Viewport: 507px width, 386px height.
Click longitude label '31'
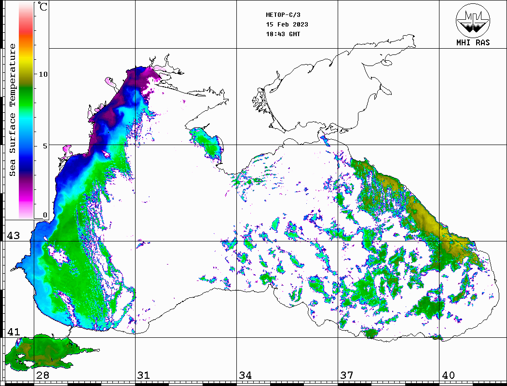144,375
